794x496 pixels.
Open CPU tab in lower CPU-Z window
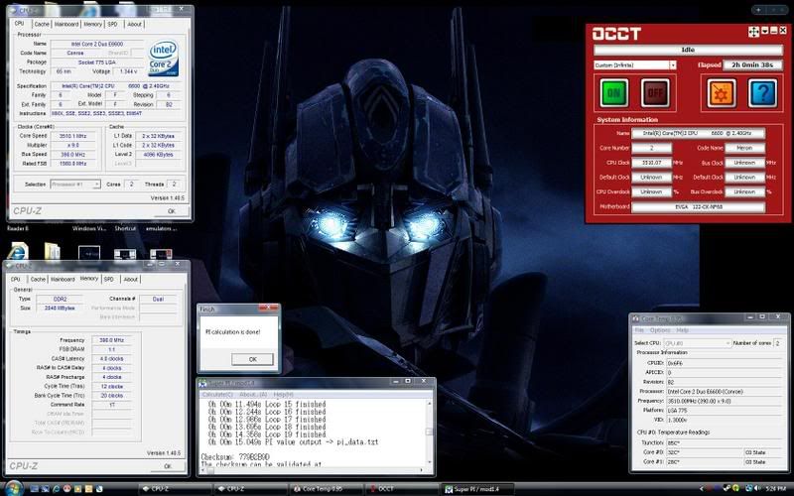click(16, 280)
